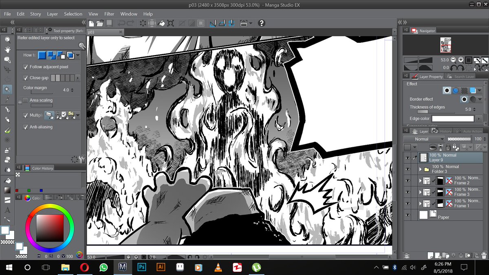Click the Navigator page thumbnail
489x275 pixels.
pyautogui.click(x=445, y=45)
